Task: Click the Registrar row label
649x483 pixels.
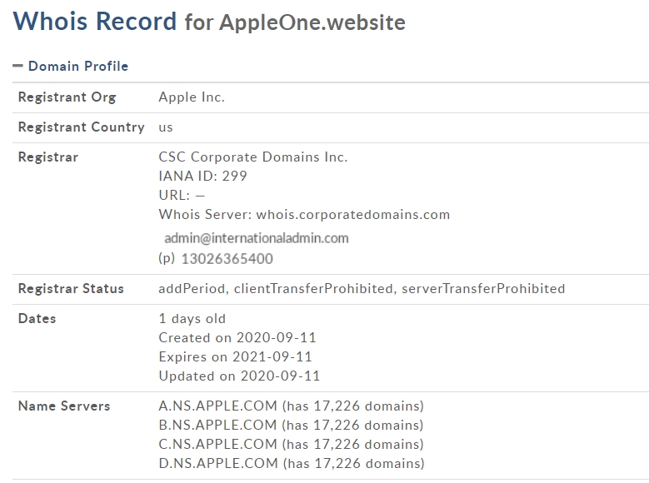Action: coord(48,157)
